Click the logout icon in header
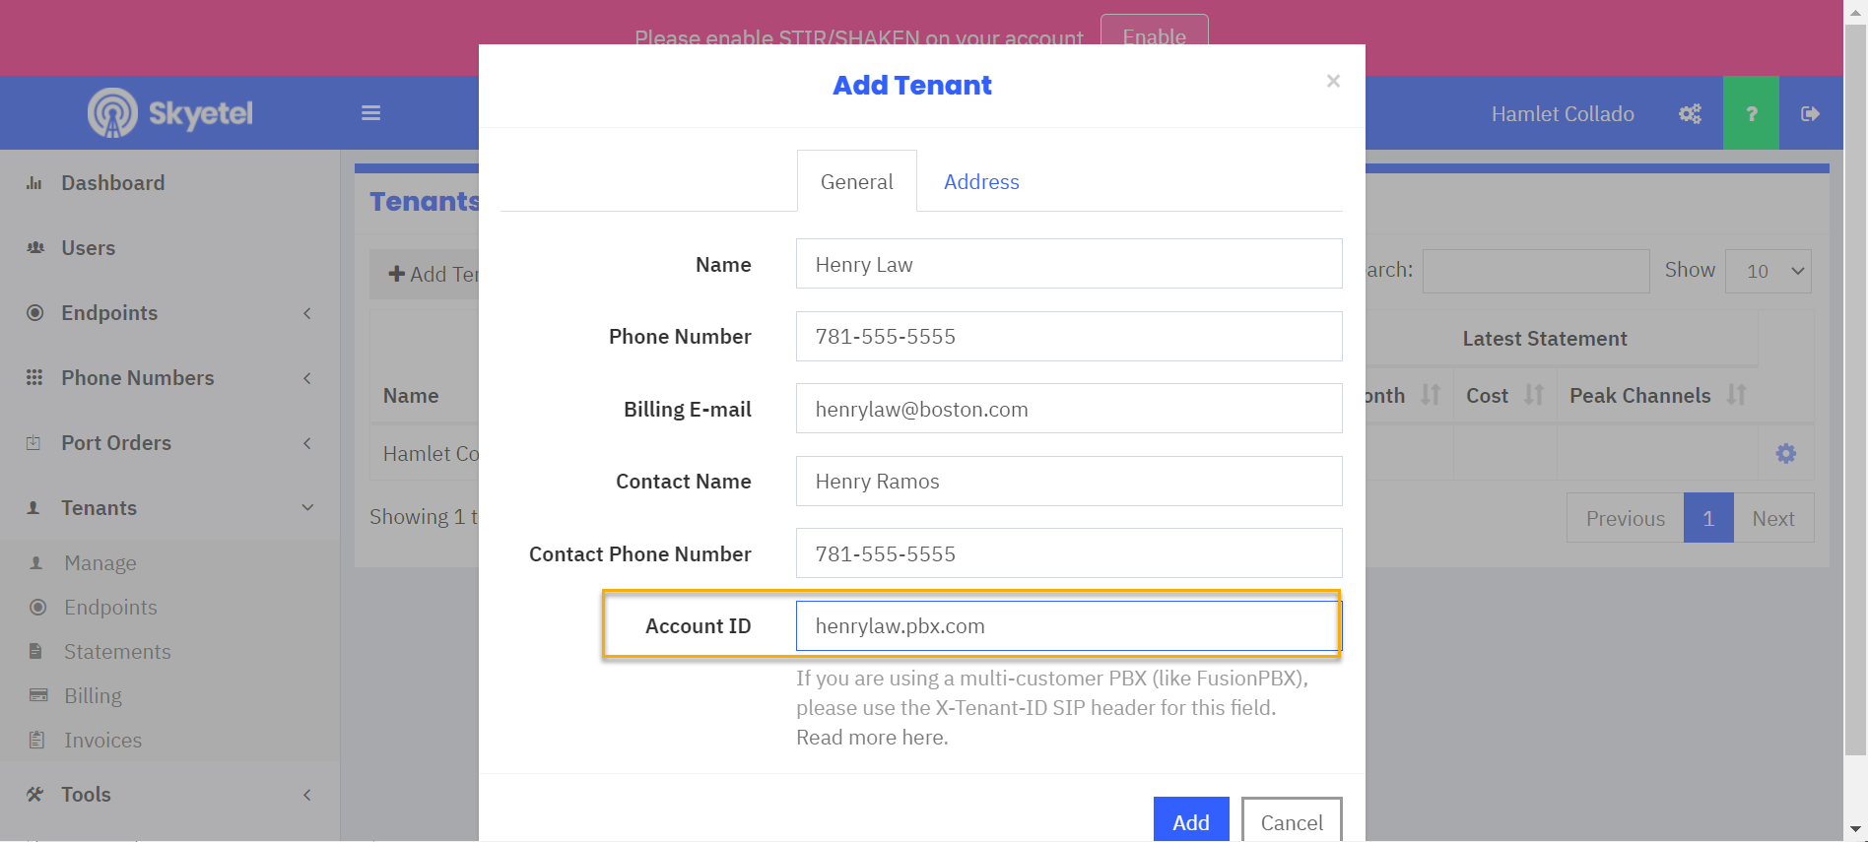This screenshot has height=842, width=1868. [x=1810, y=114]
